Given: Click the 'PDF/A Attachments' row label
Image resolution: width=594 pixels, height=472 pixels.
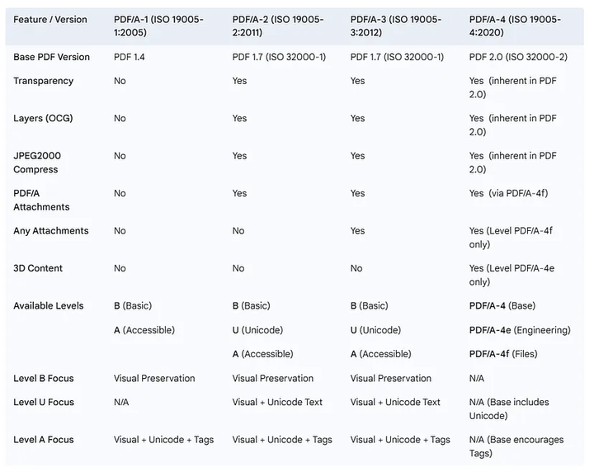Looking at the screenshot, I should coord(41,200).
